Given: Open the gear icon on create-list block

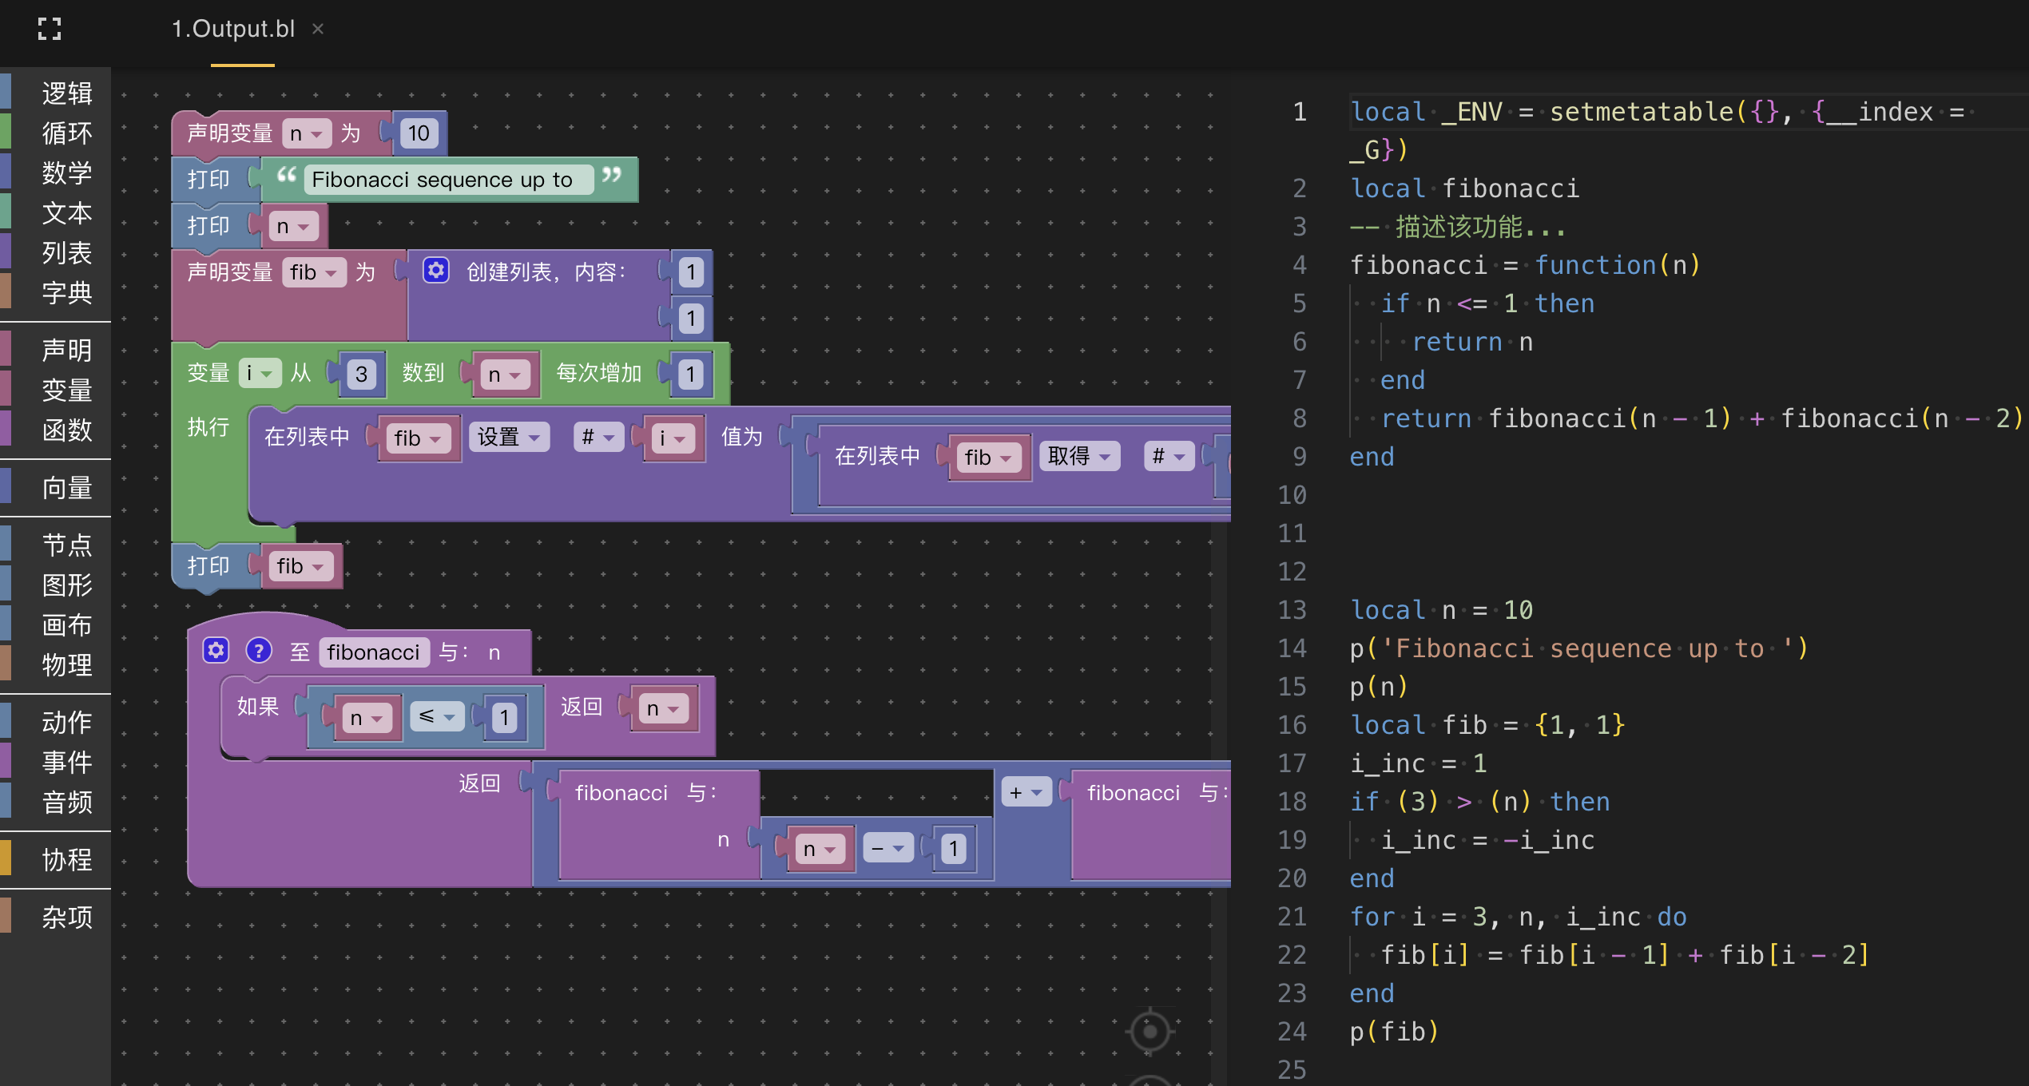Looking at the screenshot, I should [x=435, y=271].
